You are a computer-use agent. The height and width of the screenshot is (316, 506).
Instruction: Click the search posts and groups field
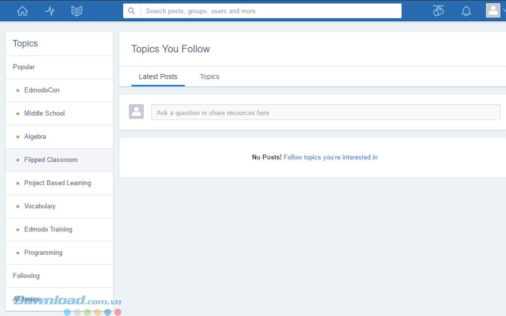tap(270, 11)
